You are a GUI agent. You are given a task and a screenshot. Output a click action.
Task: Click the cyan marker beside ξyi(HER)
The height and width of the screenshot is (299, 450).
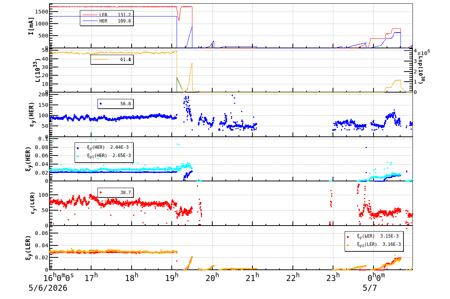click(78, 156)
